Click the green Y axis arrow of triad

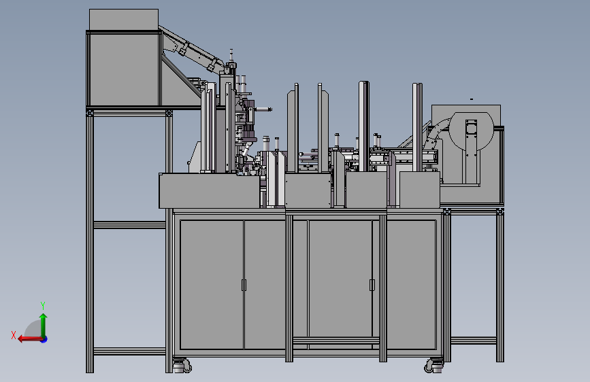coord(44,325)
